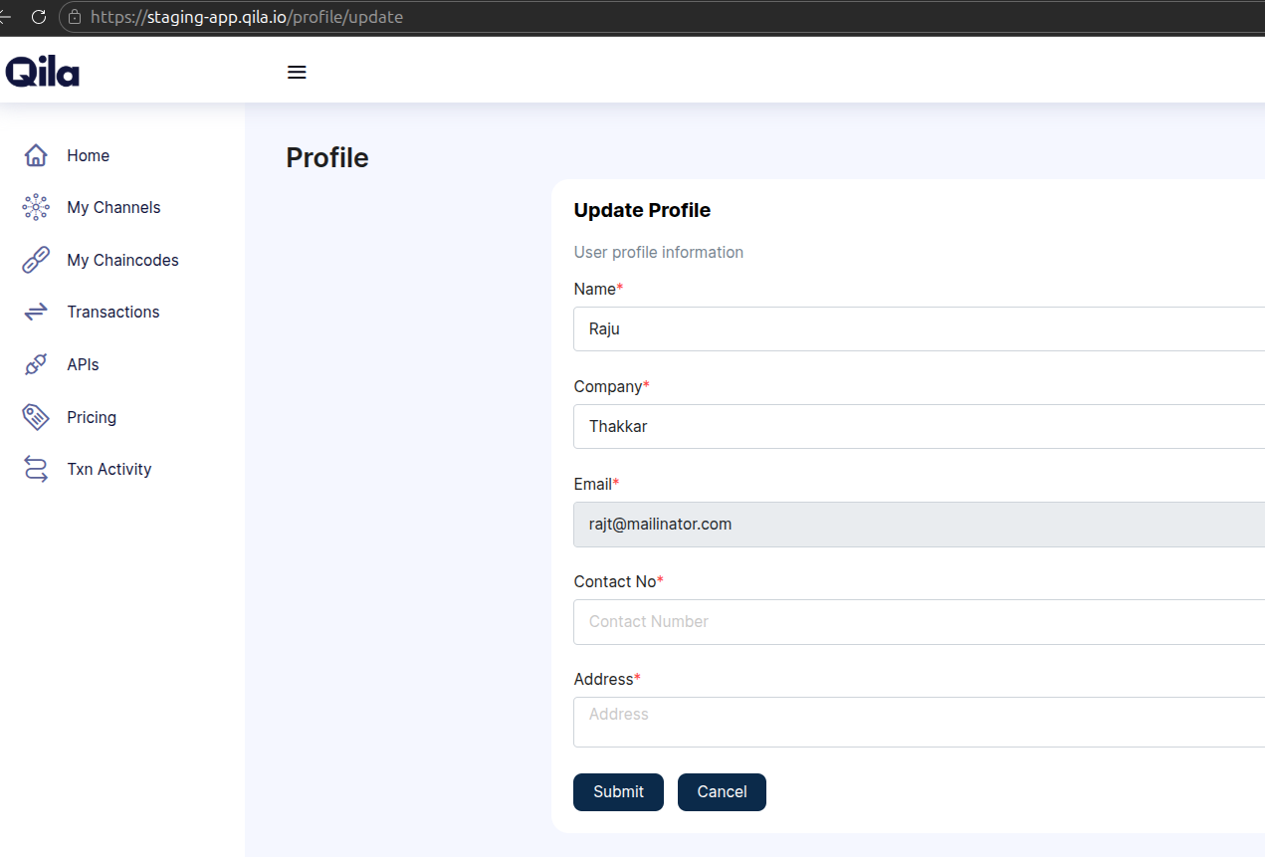Viewport: 1265px width, 857px height.
Task: Submit the updated profile form
Action: click(618, 791)
